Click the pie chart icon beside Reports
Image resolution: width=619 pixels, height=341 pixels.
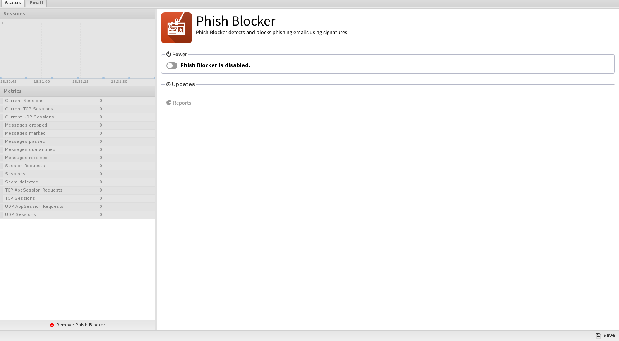(169, 103)
